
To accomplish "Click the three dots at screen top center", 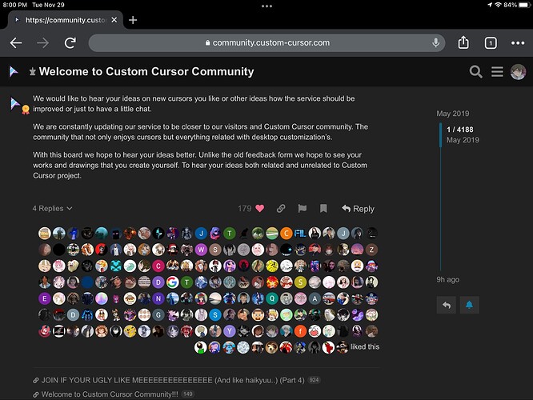I will point(266,6).
